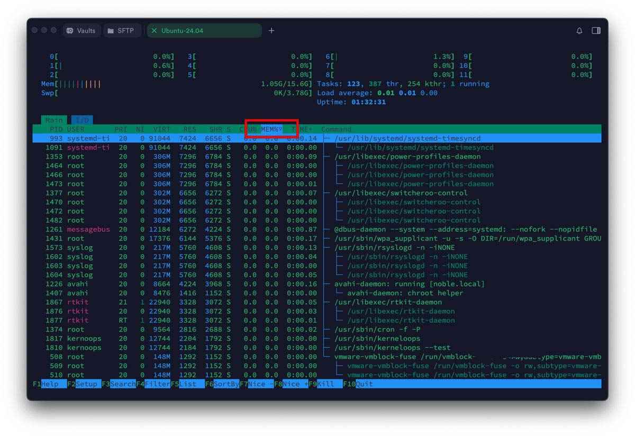Click F5 List in the function bar

[188, 384]
